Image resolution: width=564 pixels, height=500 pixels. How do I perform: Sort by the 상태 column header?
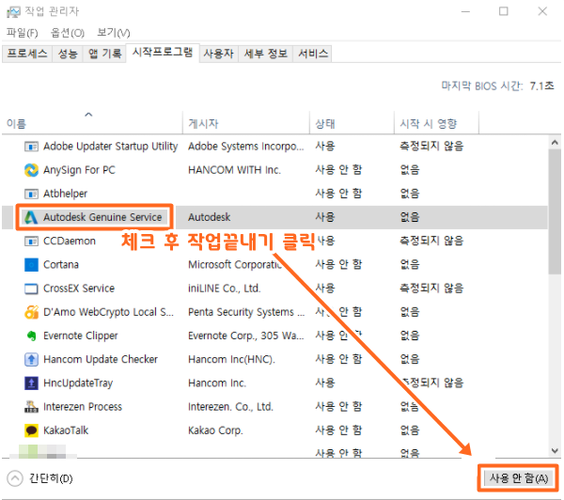click(x=352, y=124)
